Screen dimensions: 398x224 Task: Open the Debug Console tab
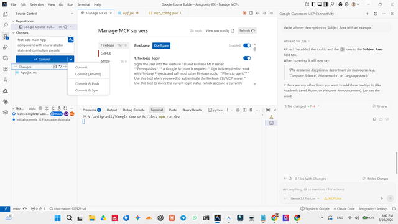pos(134,110)
